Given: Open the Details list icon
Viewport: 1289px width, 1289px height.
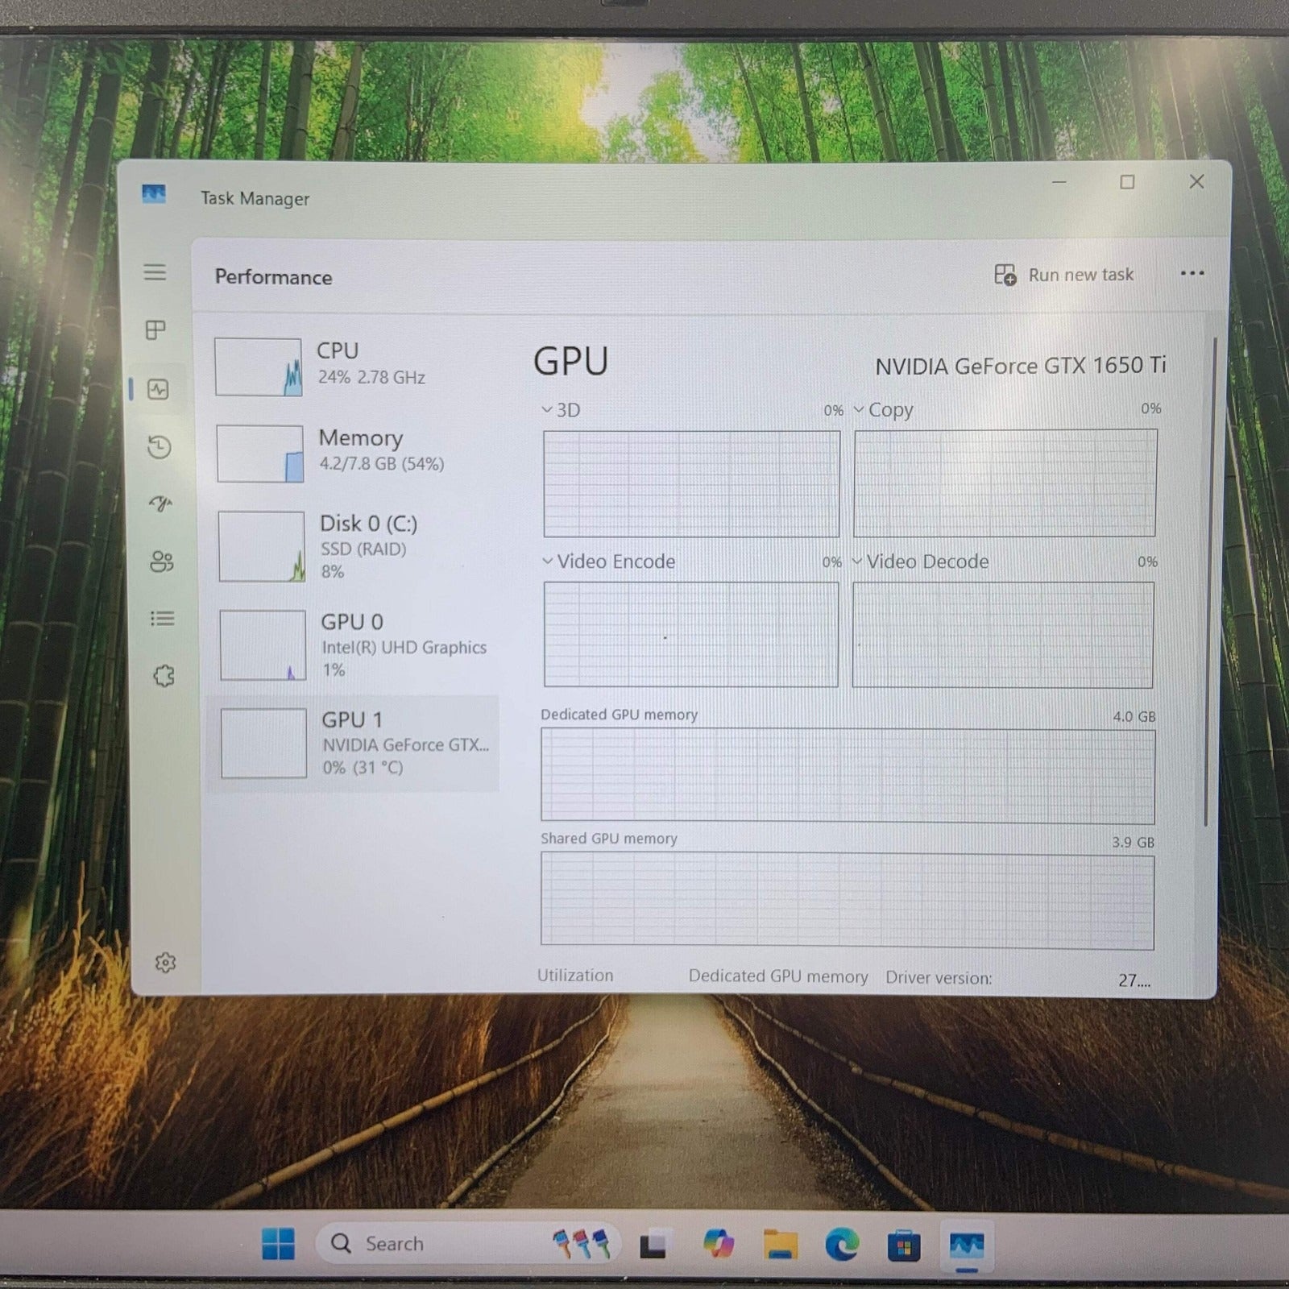Looking at the screenshot, I should click(x=162, y=619).
